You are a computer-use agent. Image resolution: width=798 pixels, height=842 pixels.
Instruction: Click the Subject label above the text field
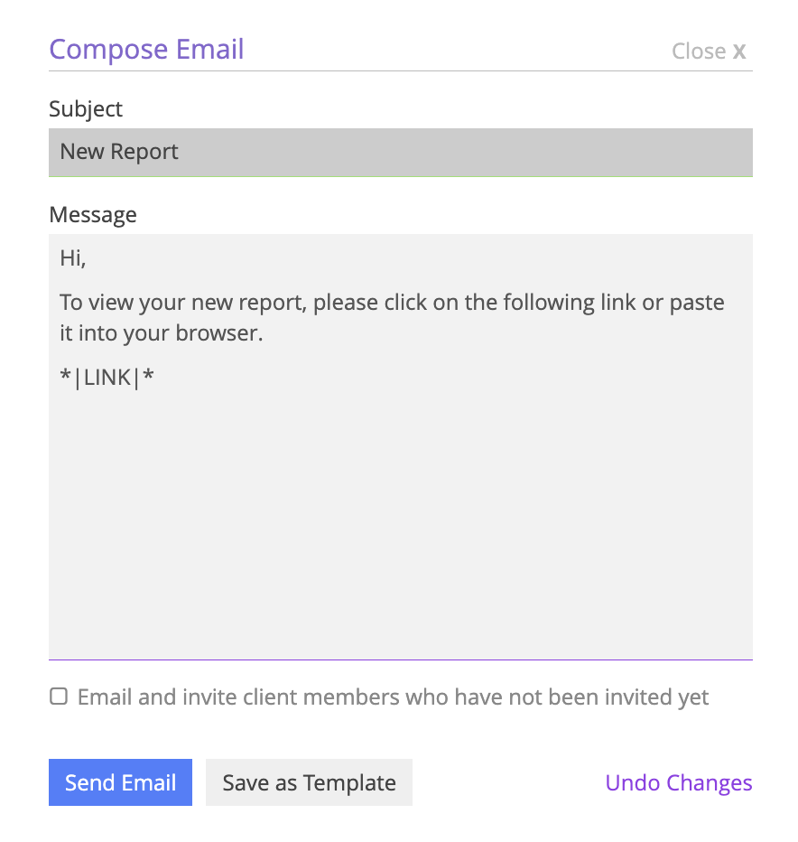click(86, 109)
